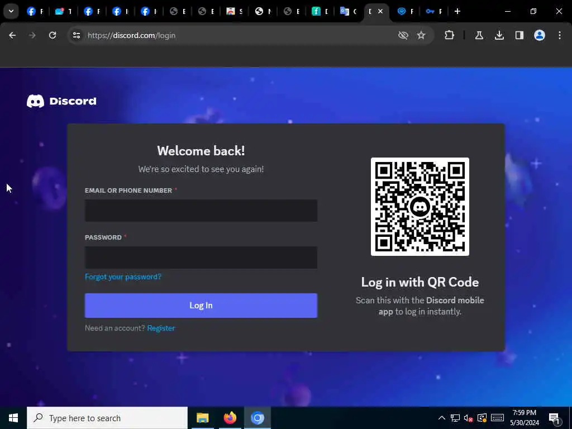Open the Chrome three-dot menu
This screenshot has height=429, width=572.
click(x=560, y=35)
